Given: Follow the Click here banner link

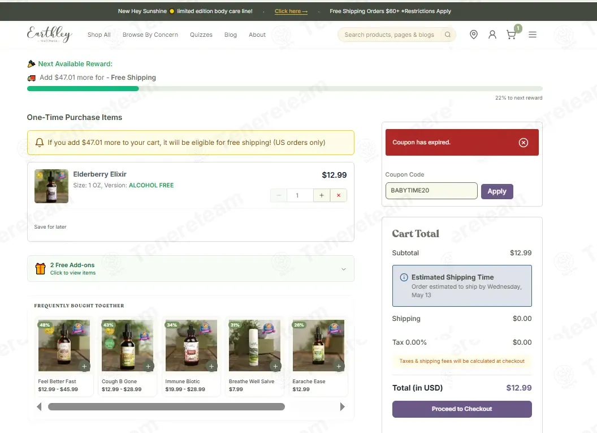Looking at the screenshot, I should click(x=291, y=11).
